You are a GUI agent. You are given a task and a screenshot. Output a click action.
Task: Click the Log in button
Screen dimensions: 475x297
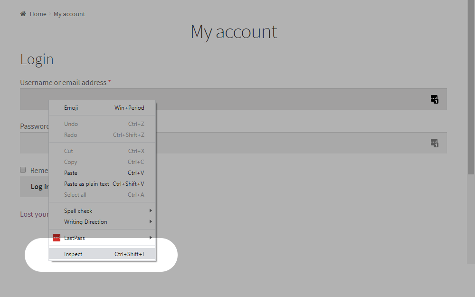(35, 187)
